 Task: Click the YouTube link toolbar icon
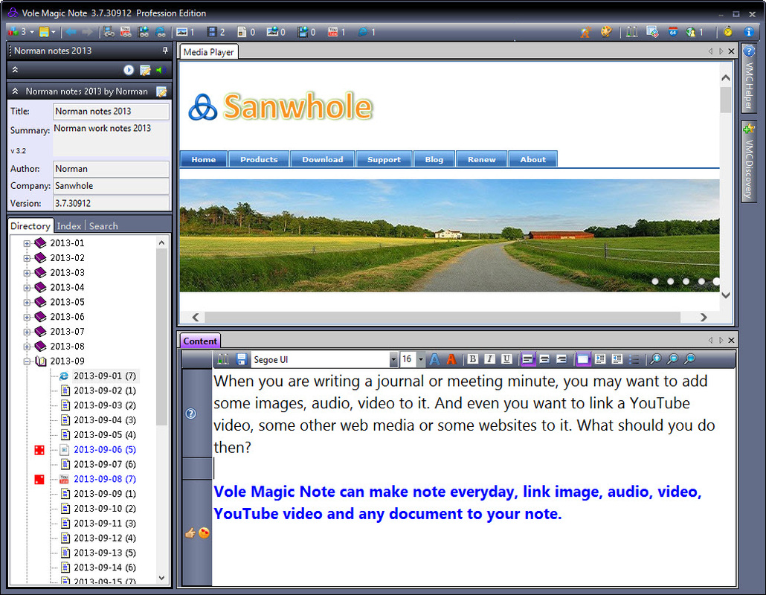tap(332, 32)
